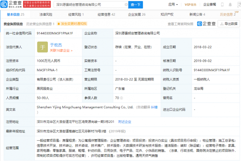Select the 龙华局 registration authority value
Screen dimensions: 241x161
coord(199,89)
